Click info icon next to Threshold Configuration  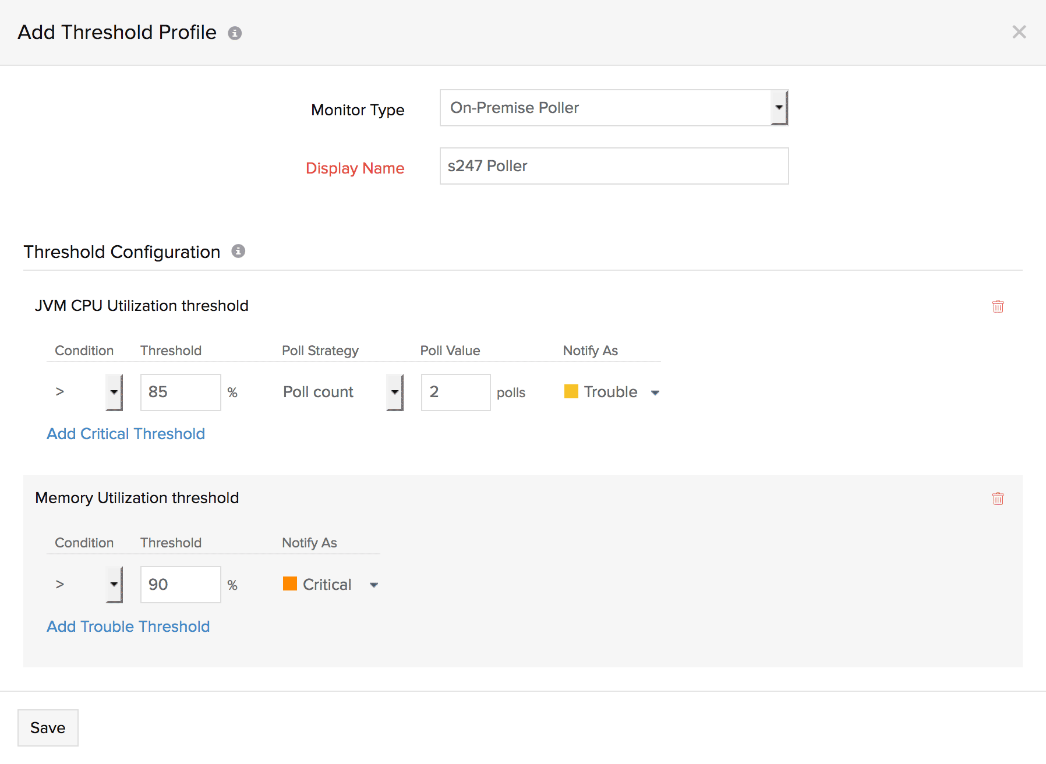238,251
